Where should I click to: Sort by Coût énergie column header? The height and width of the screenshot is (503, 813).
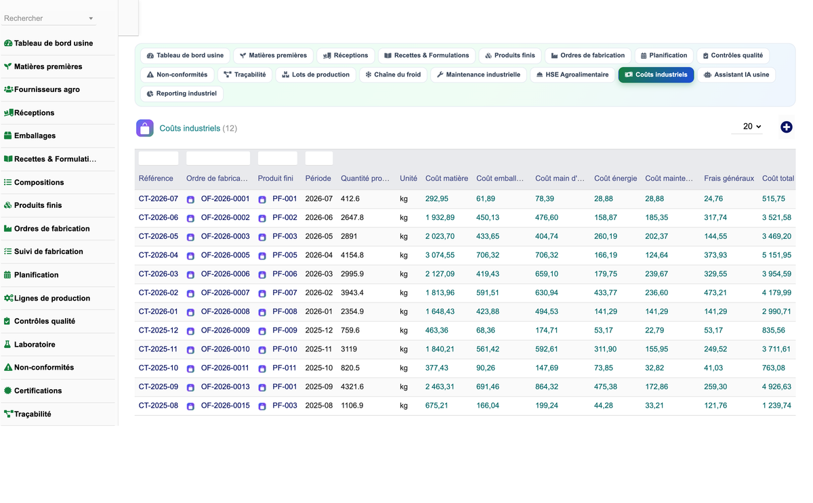[x=615, y=179]
